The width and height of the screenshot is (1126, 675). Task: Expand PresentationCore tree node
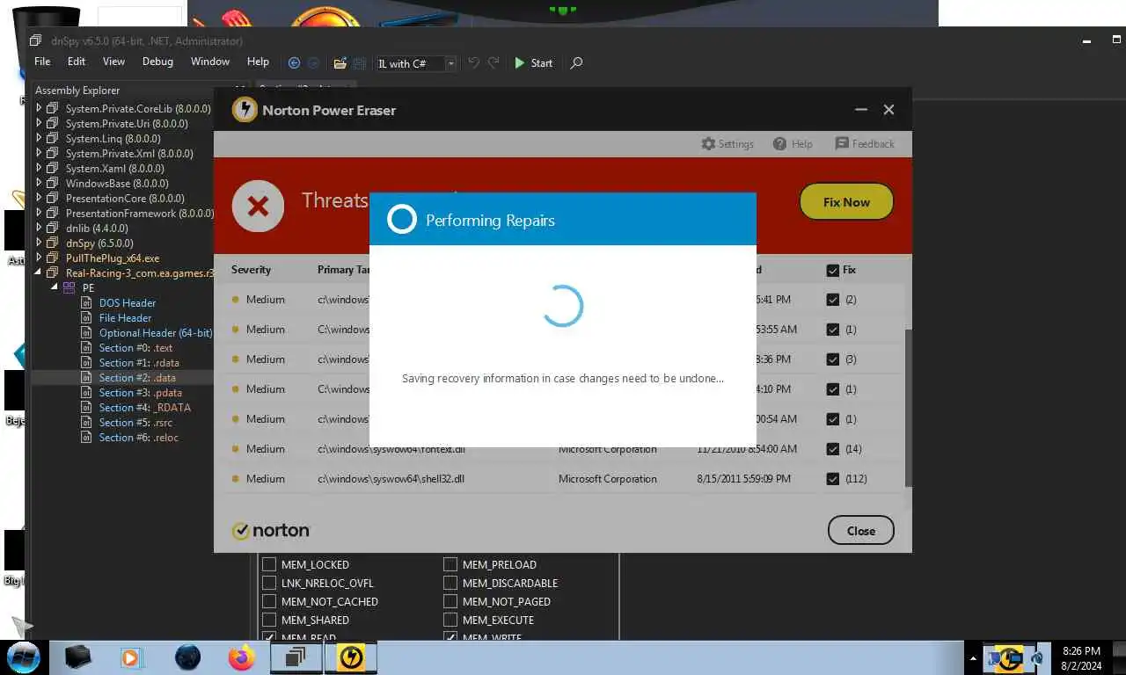tap(39, 198)
